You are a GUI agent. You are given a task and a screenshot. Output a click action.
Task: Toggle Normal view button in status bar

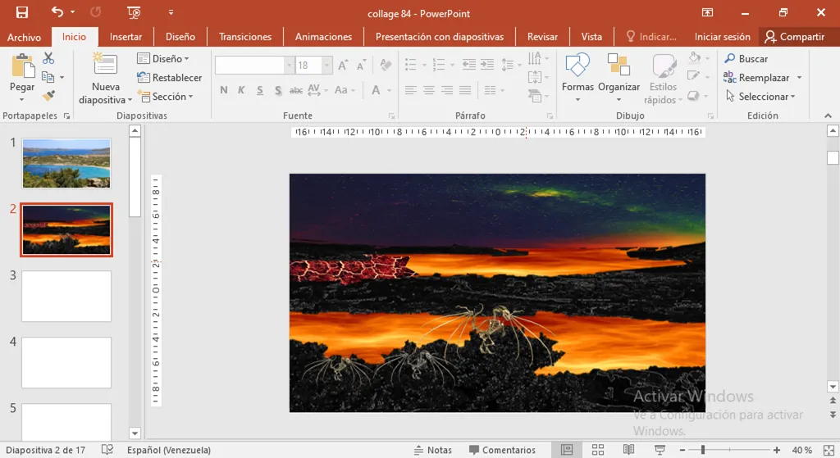tap(567, 450)
